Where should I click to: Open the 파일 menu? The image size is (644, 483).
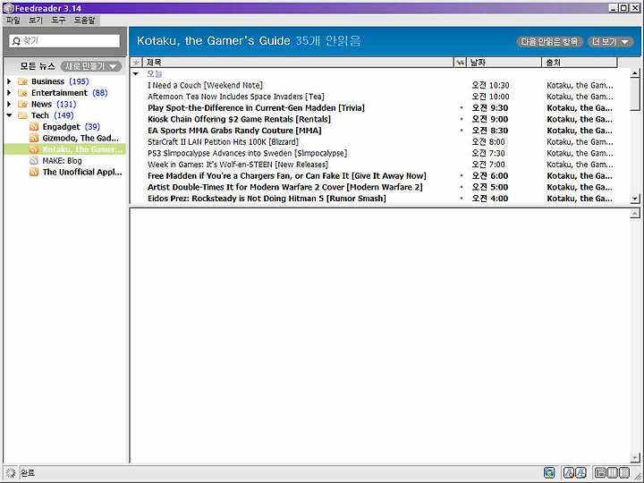point(13,20)
